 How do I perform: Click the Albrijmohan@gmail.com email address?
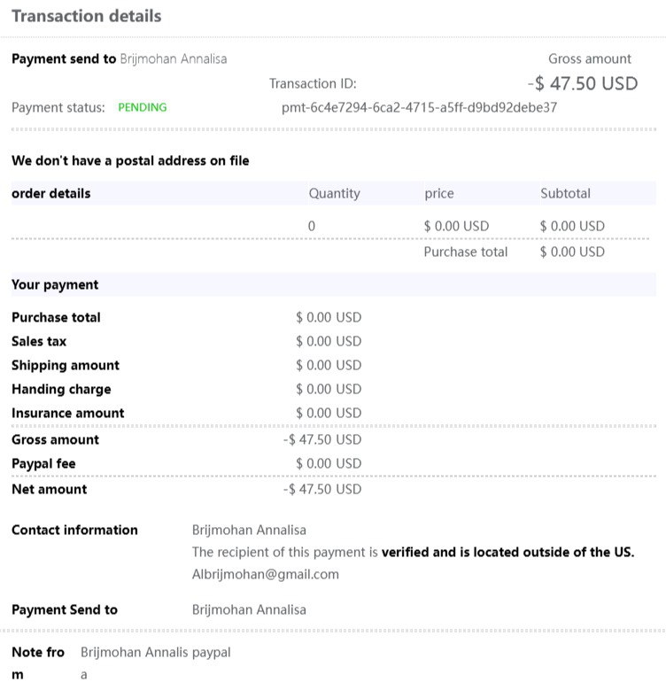coord(265,574)
